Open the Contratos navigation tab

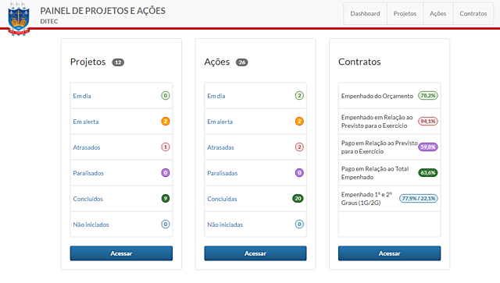point(473,14)
